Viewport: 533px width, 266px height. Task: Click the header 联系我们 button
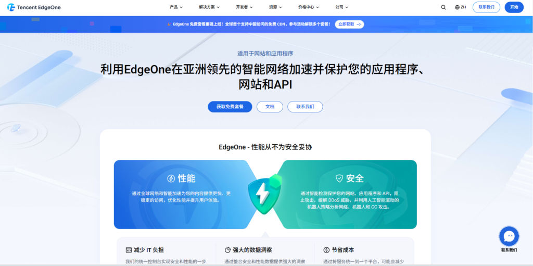[486, 7]
